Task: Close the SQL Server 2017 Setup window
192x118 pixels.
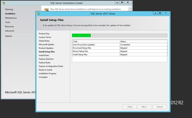Action: (x=166, y=13)
